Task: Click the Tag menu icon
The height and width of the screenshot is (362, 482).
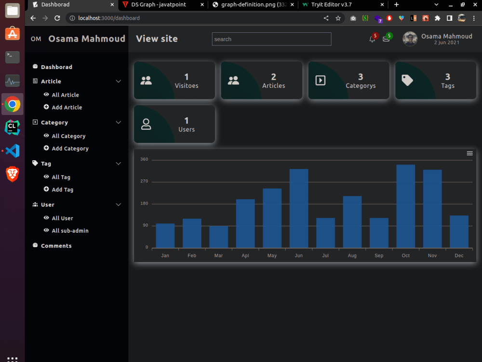Action: (x=35, y=163)
